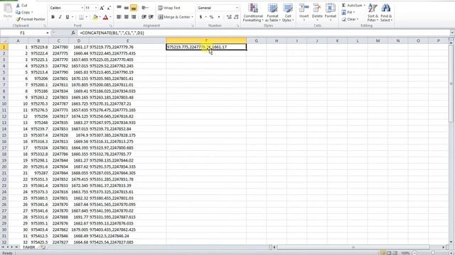The image size is (455, 255).
Task: Activate the Format Painter
Action: coord(31,19)
